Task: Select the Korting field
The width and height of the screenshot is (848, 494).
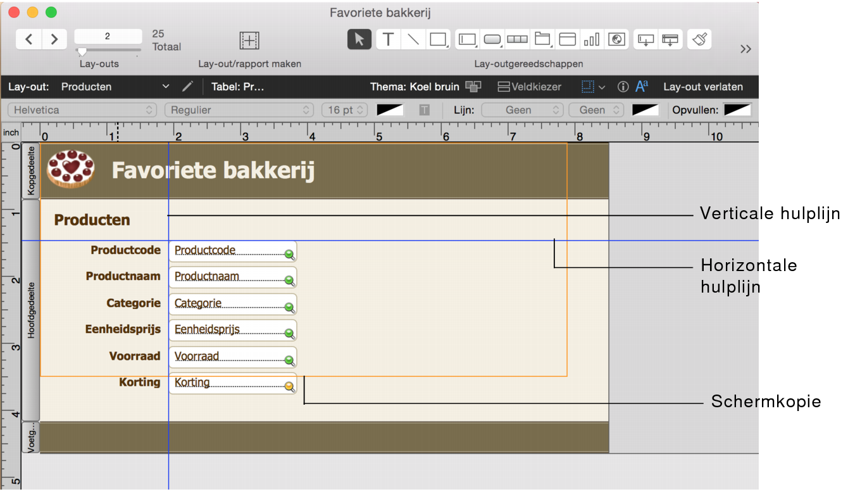Action: pyautogui.click(x=233, y=384)
